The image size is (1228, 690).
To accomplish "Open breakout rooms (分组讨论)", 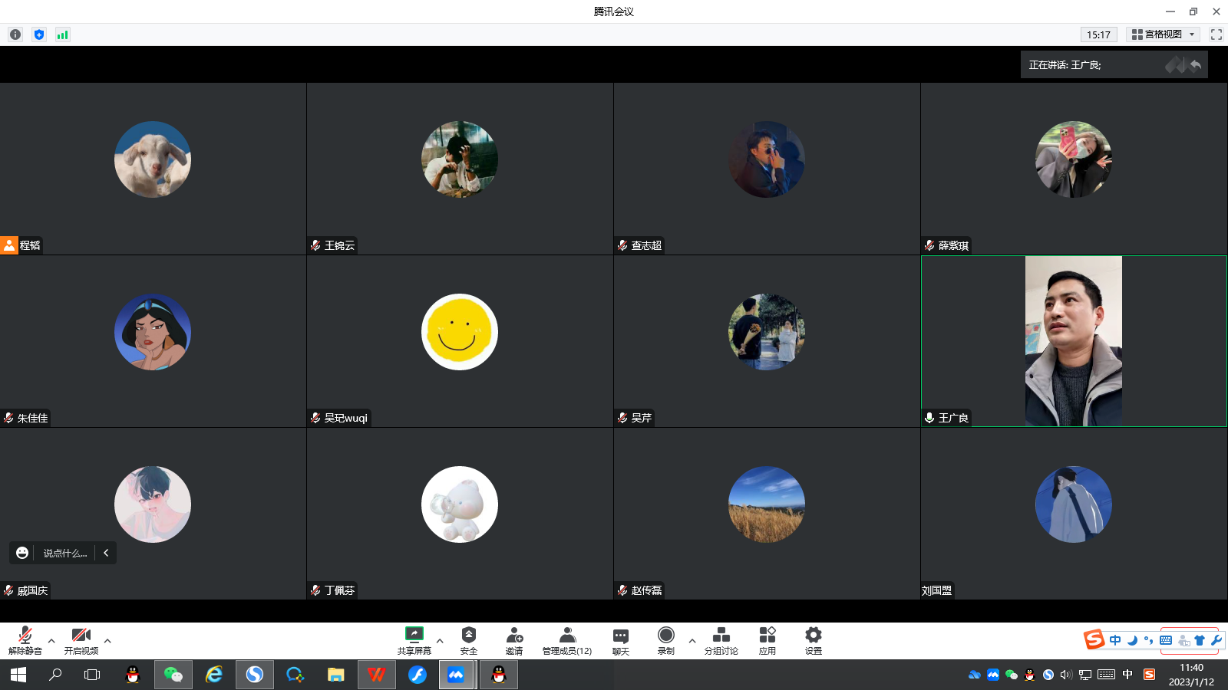I will [x=721, y=640].
